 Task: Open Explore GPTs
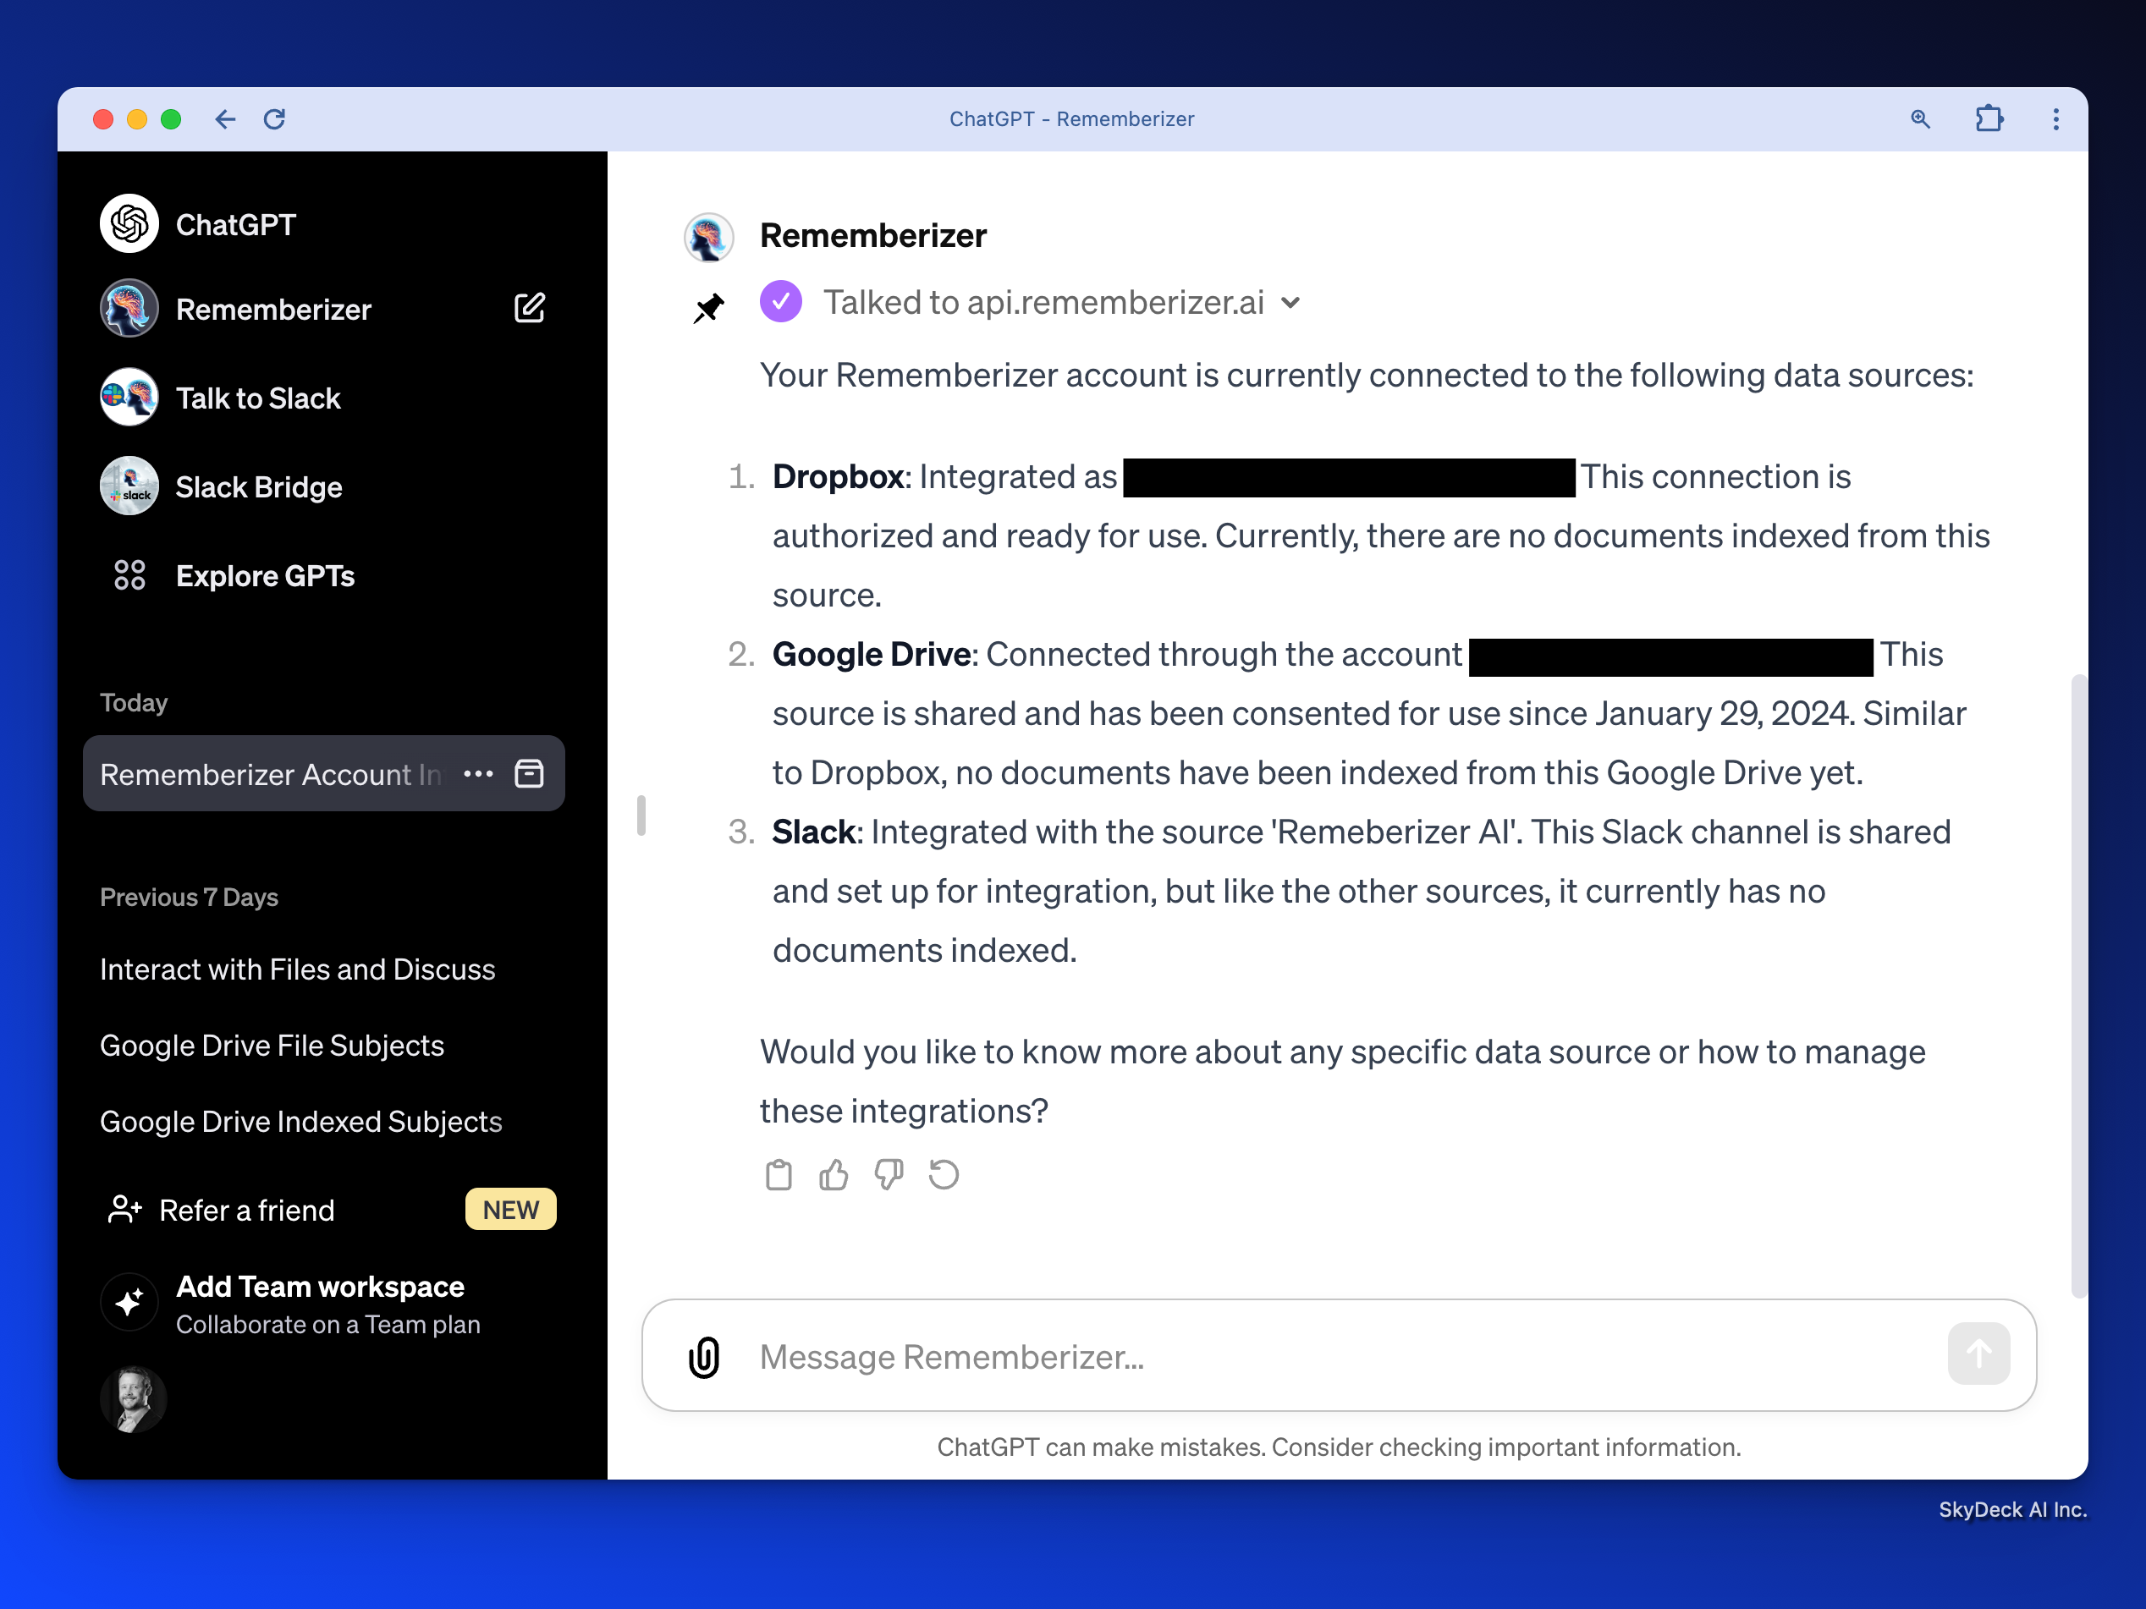tap(264, 575)
